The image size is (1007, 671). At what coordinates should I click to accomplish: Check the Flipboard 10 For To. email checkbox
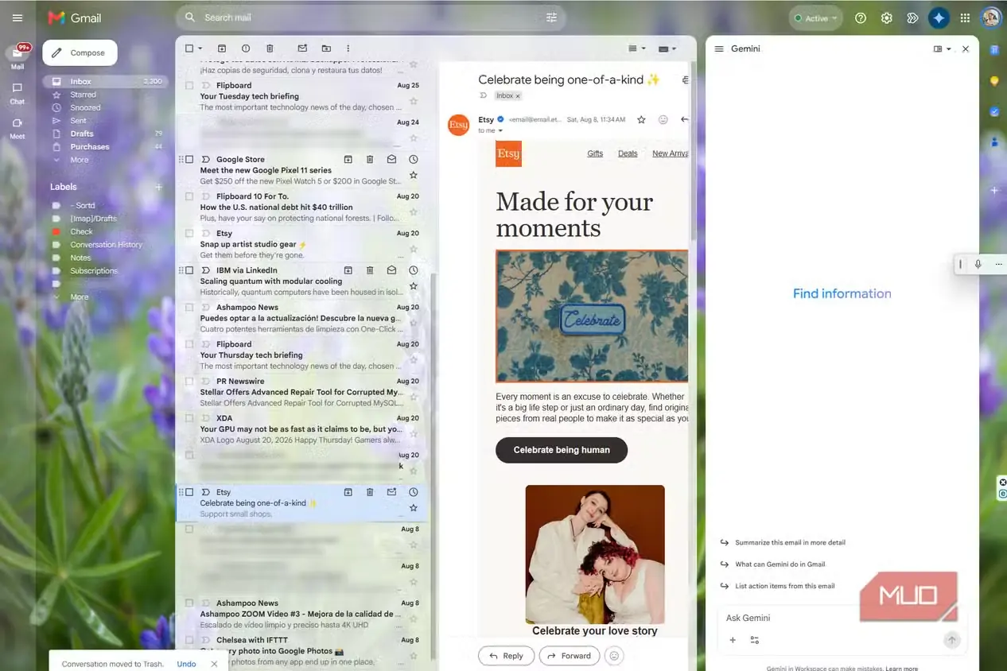tap(189, 196)
